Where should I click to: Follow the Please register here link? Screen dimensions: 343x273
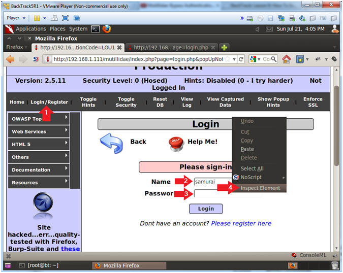[x=241, y=223]
